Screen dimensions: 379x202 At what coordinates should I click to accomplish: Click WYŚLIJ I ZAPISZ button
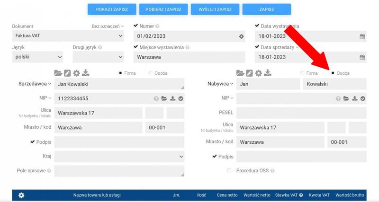tap(215, 9)
